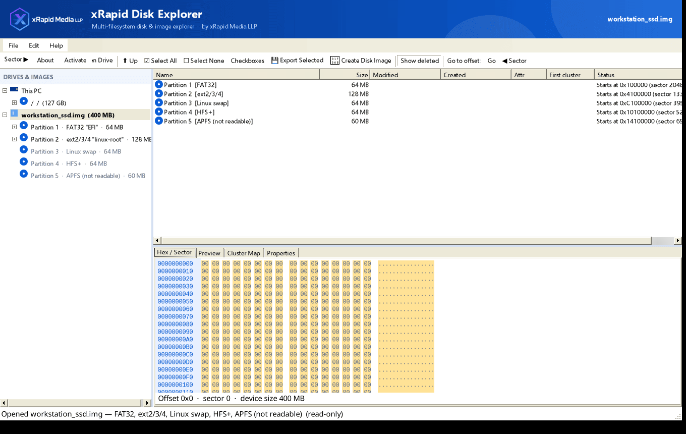Click the disk icon beside / / (127 GB)
686x434 pixels.
click(24, 101)
